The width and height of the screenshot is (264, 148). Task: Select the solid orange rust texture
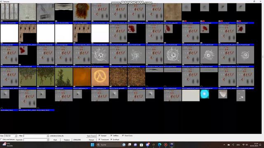click(x=82, y=77)
